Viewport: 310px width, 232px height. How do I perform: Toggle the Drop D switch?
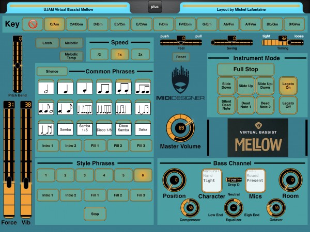pyautogui.click(x=234, y=180)
